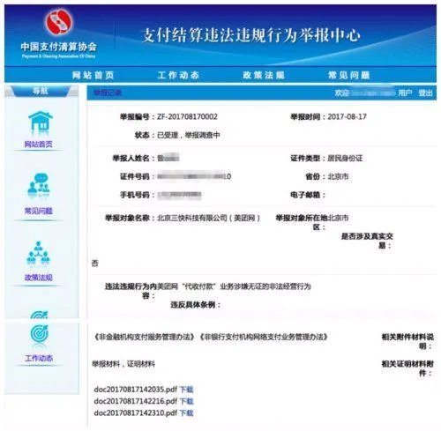This screenshot has width=441, height=431.
Task: Click 居民身份证 certificate type value
Action: pos(345,159)
